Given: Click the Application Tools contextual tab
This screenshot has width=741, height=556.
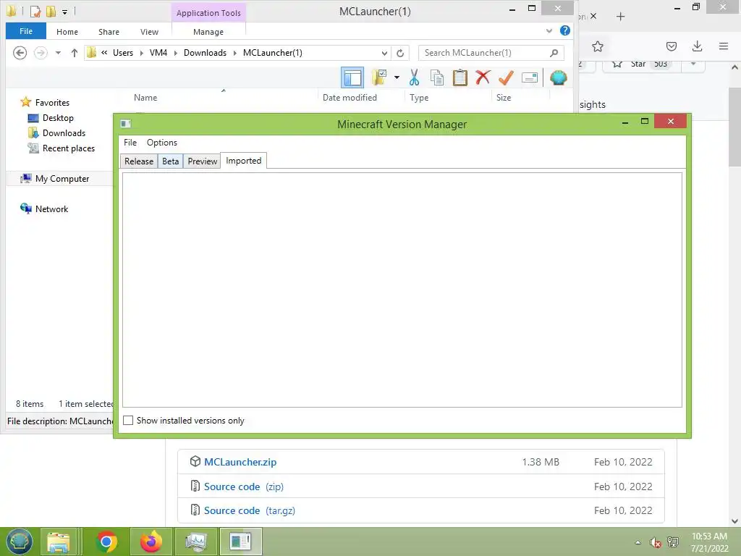Looking at the screenshot, I should pyautogui.click(x=208, y=13).
